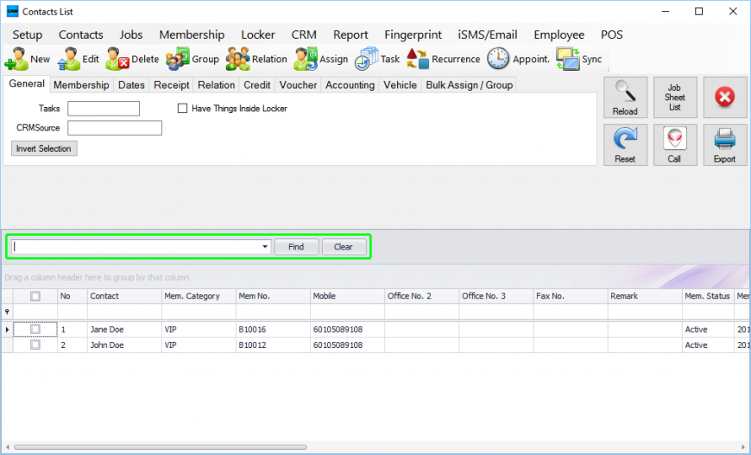
Task: Switch to the Voucher tab
Action: [298, 85]
